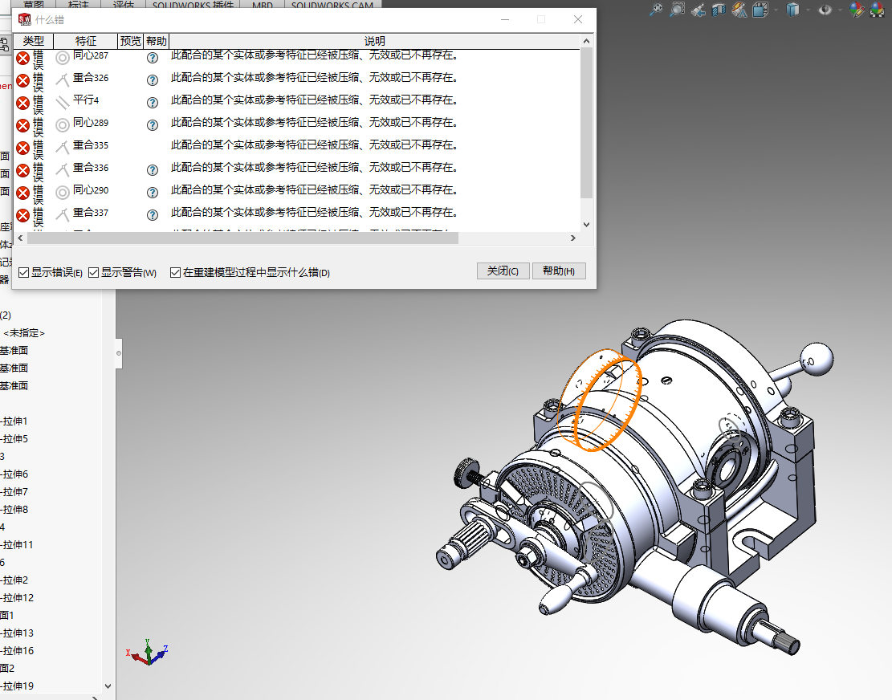Image resolution: width=892 pixels, height=700 pixels.
Task: Open help for the 同心287 error
Action: 153,58
